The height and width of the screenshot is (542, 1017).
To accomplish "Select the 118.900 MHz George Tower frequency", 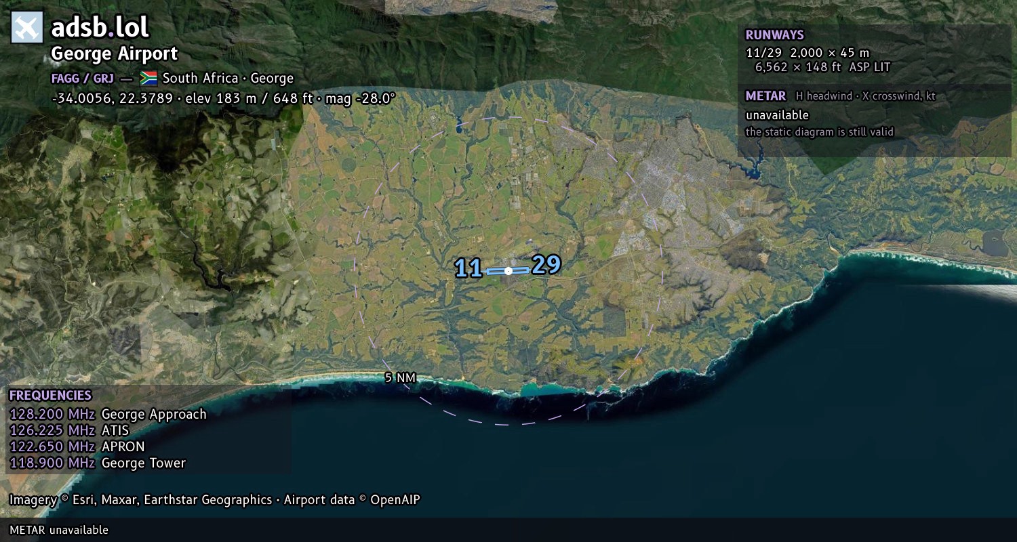I will (x=97, y=463).
